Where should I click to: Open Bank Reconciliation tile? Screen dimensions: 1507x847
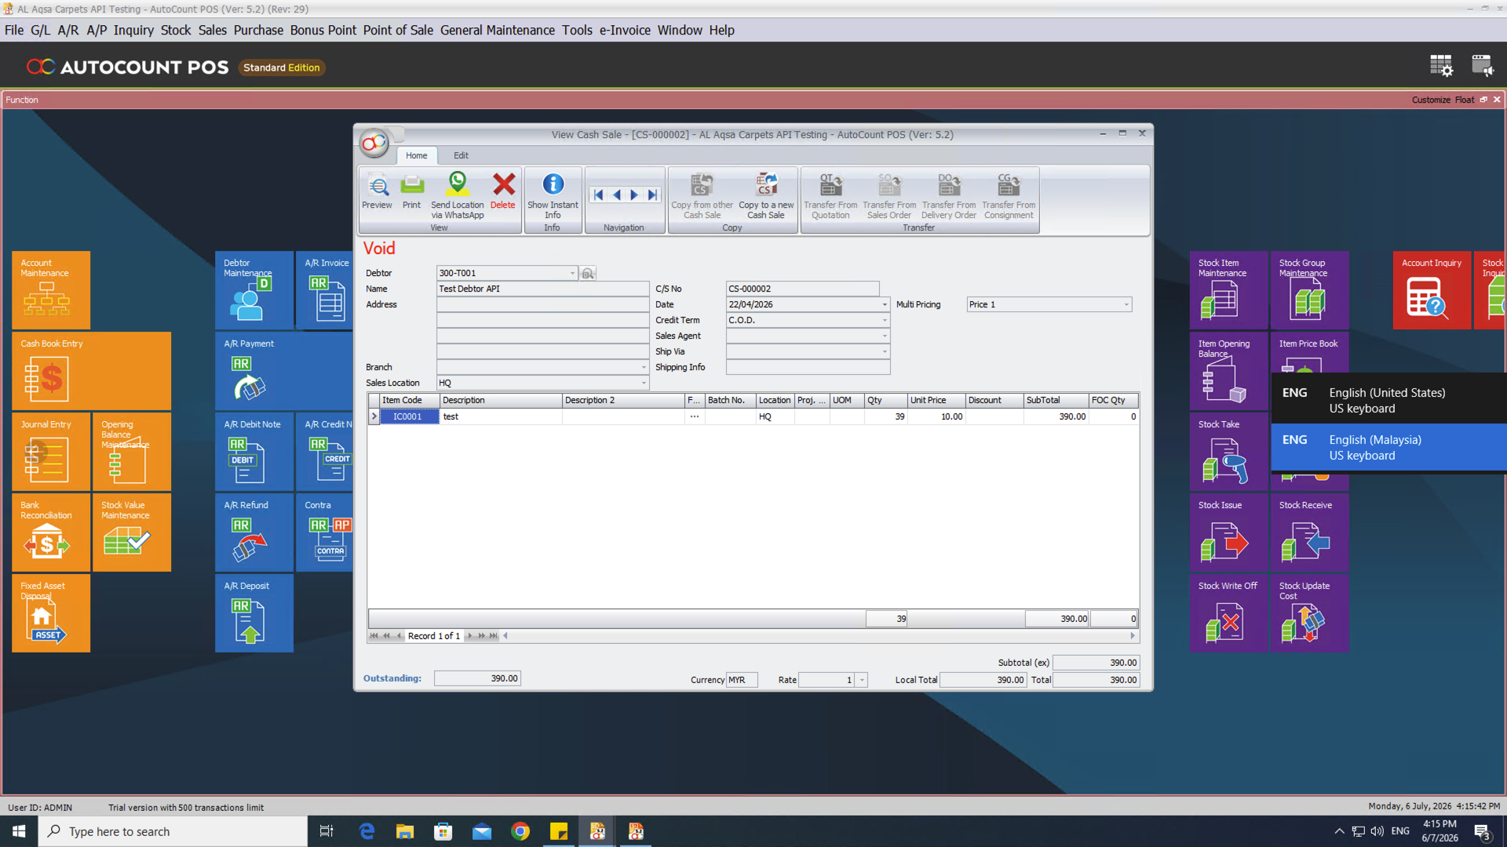(51, 533)
